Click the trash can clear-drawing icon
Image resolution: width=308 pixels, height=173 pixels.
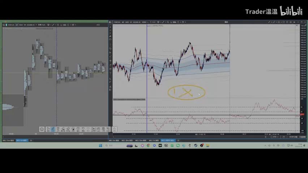click(58, 129)
